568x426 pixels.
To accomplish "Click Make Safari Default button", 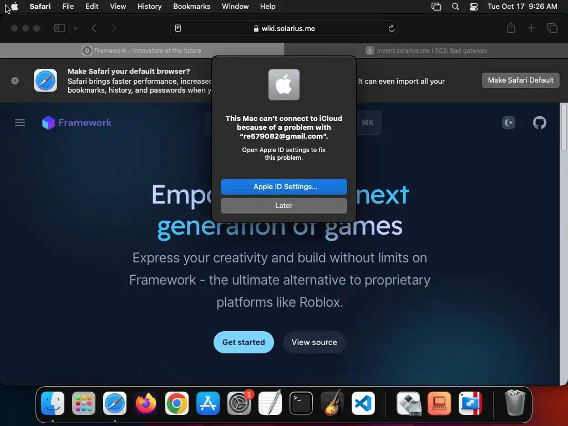I will [x=520, y=80].
